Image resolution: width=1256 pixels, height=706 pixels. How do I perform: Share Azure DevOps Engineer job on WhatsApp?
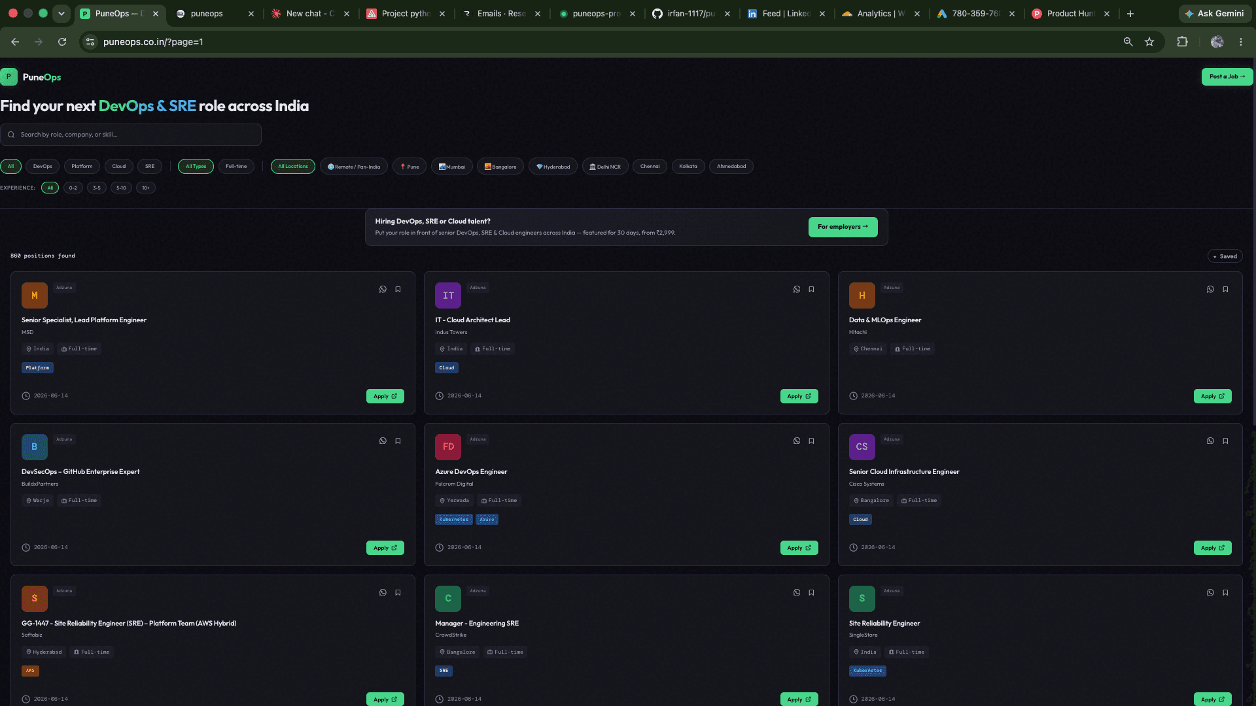[797, 441]
